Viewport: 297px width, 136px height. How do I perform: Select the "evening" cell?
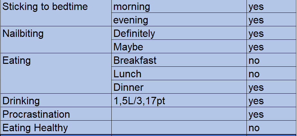click(x=131, y=20)
